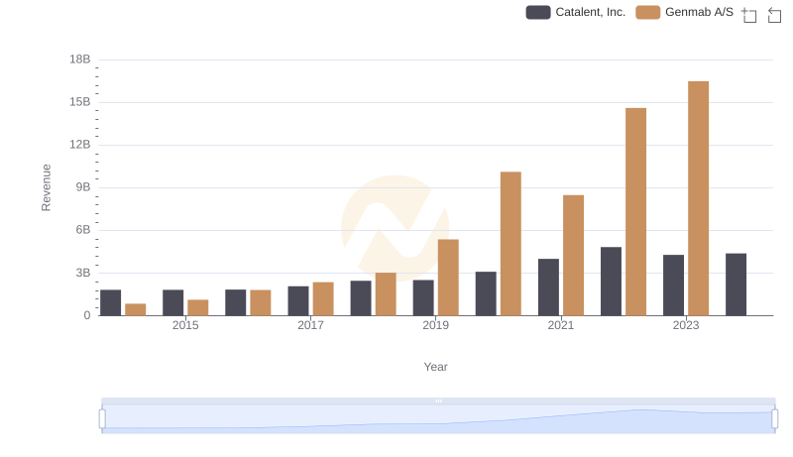The image size is (793, 457).
Task: Click the Catalent bar for 2019
Action: 423,297
